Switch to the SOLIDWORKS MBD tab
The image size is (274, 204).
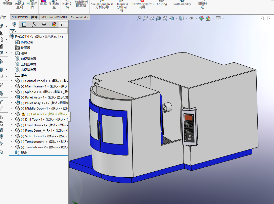(54, 17)
